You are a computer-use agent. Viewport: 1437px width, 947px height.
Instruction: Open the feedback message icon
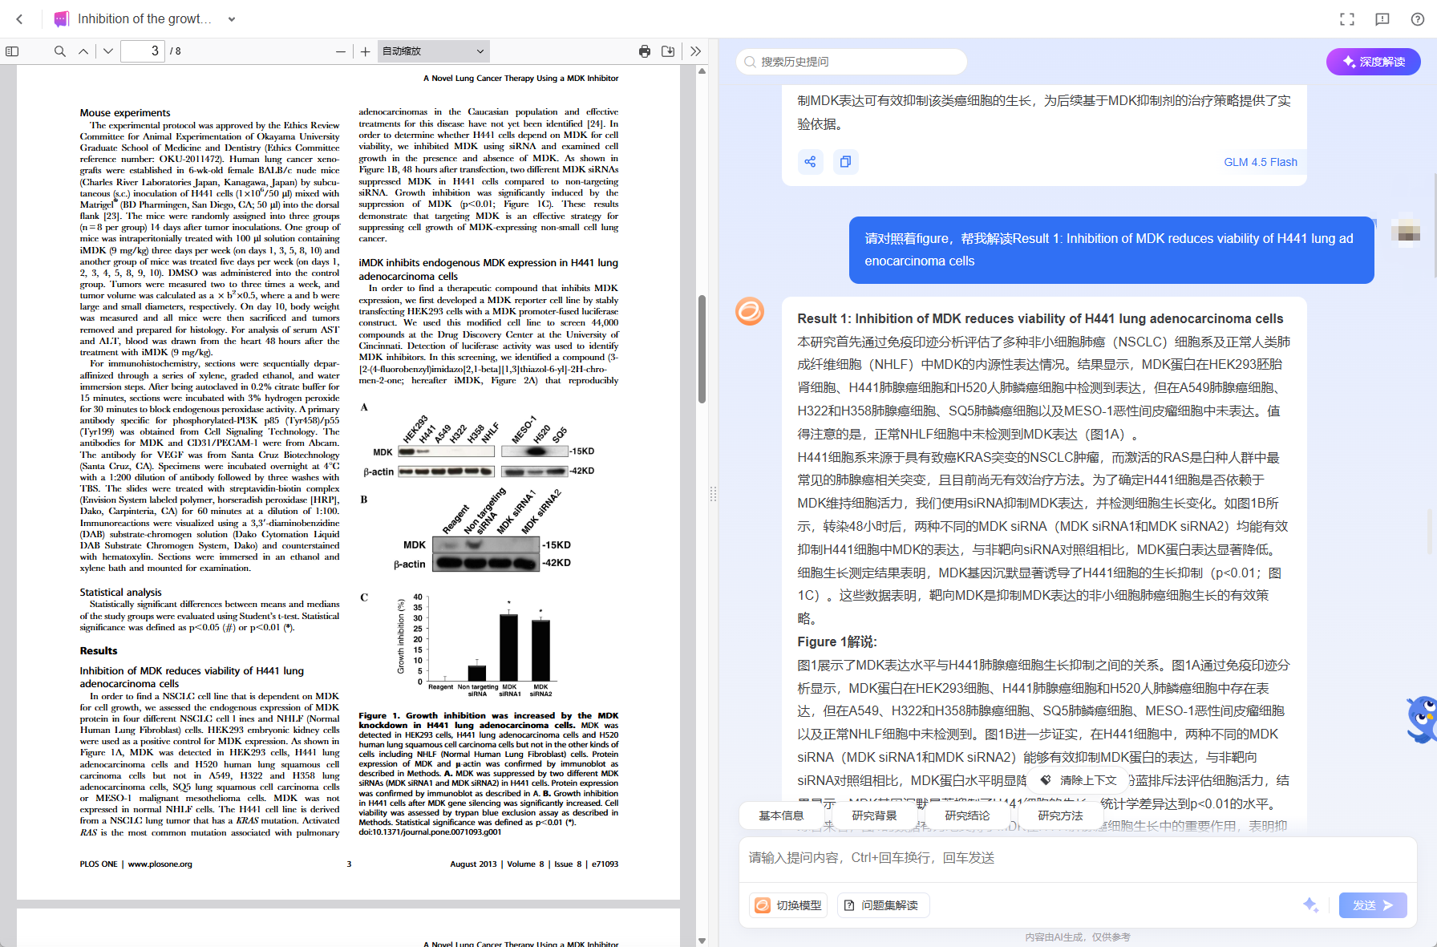pos(1382,19)
